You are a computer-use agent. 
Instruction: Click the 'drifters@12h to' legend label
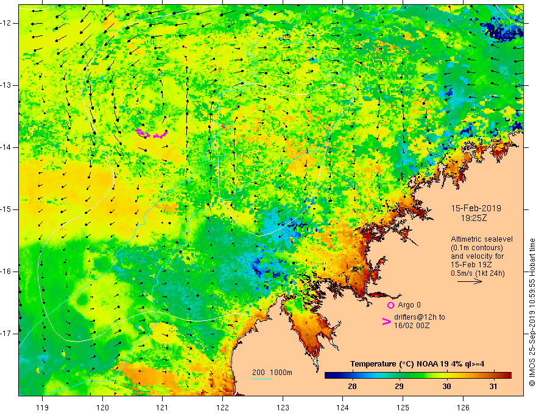point(420,317)
